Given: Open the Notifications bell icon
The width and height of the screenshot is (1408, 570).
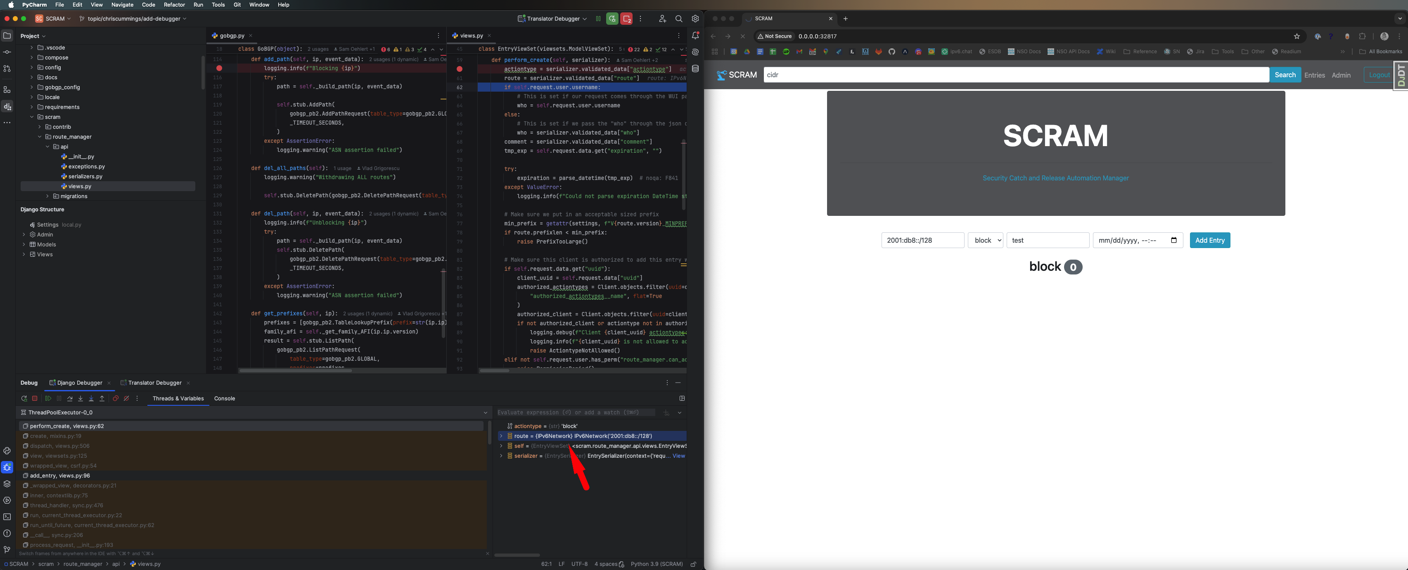Looking at the screenshot, I should click(695, 35).
